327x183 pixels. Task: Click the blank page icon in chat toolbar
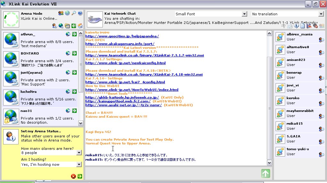tap(303, 26)
